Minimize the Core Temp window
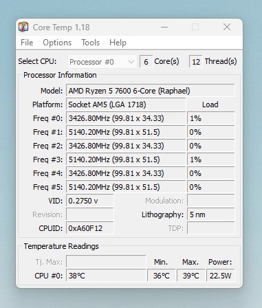This screenshot has height=308, width=262. click(164, 27)
